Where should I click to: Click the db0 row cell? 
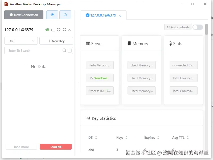pyautogui.click(x=91, y=150)
